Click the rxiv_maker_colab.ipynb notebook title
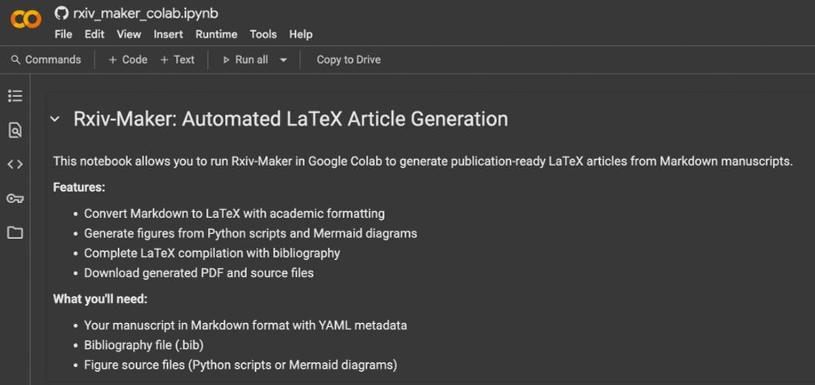The width and height of the screenshot is (815, 385). coord(146,13)
